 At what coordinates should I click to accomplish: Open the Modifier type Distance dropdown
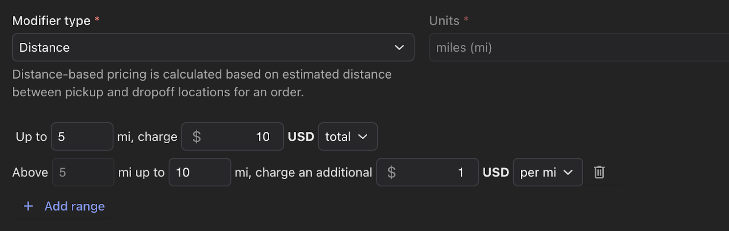213,47
